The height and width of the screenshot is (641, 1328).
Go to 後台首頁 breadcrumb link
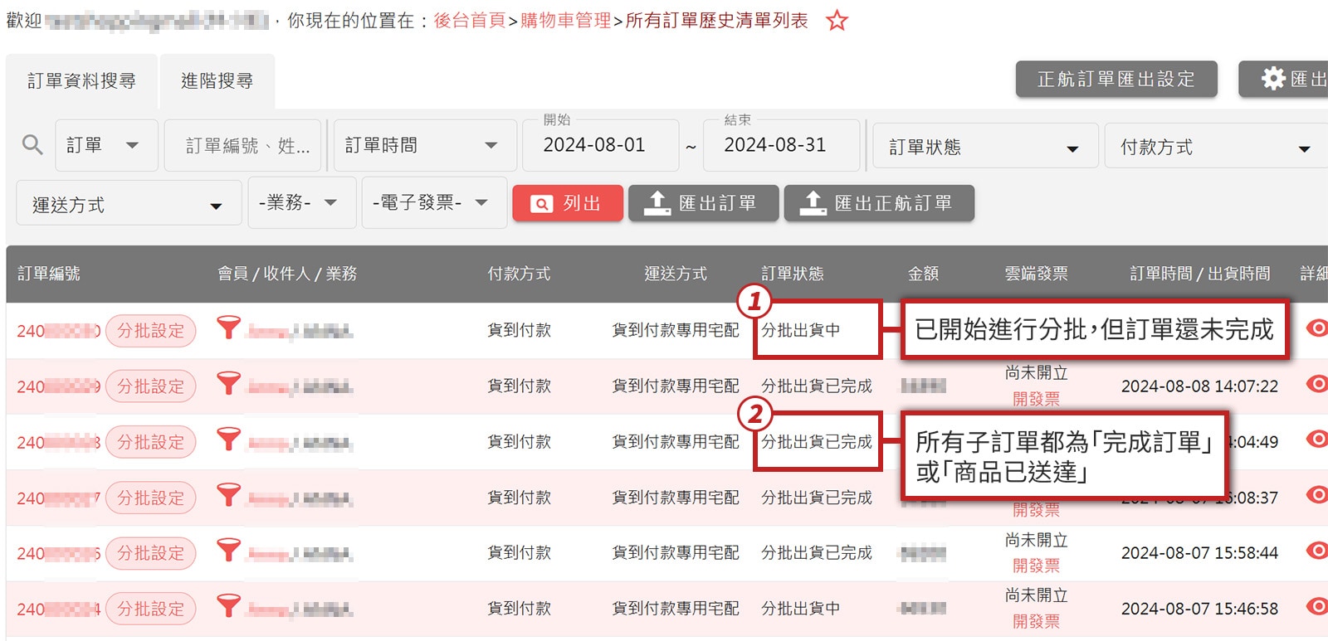point(470,21)
